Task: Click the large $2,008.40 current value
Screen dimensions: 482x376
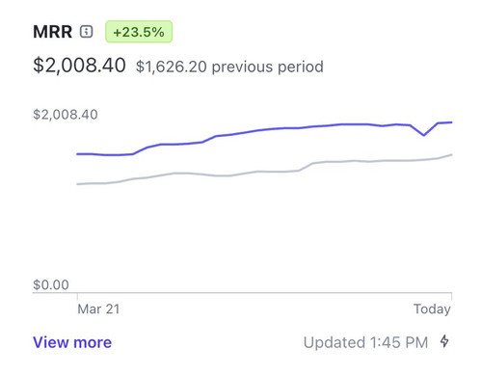Action: pos(79,66)
